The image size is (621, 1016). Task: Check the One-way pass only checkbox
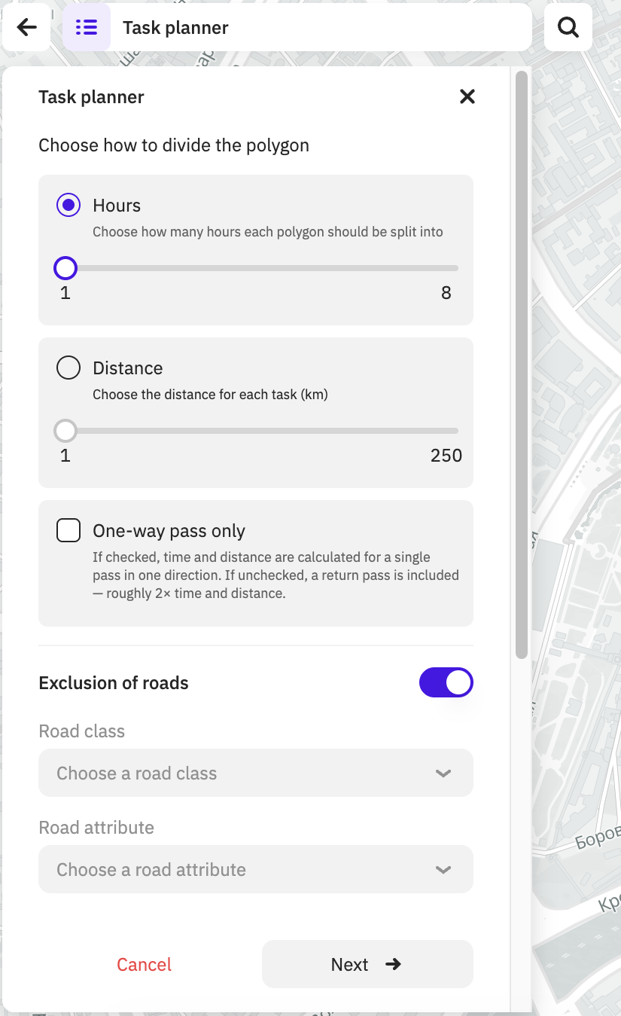coord(68,530)
